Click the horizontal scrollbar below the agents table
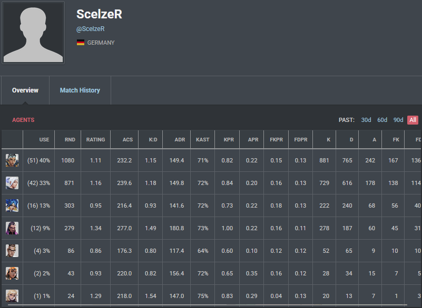This screenshot has width=422, height=308. [x=207, y=305]
